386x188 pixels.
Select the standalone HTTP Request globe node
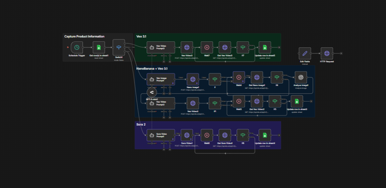coord(327,53)
